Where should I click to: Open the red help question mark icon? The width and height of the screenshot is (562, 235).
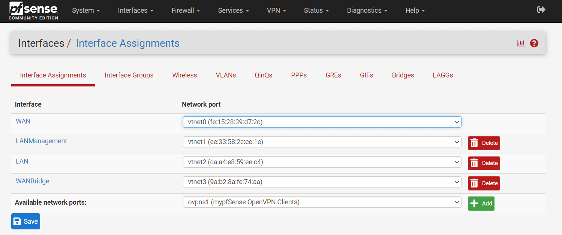[534, 43]
